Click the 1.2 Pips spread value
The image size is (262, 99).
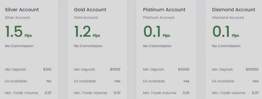pyautogui.click(x=87, y=32)
